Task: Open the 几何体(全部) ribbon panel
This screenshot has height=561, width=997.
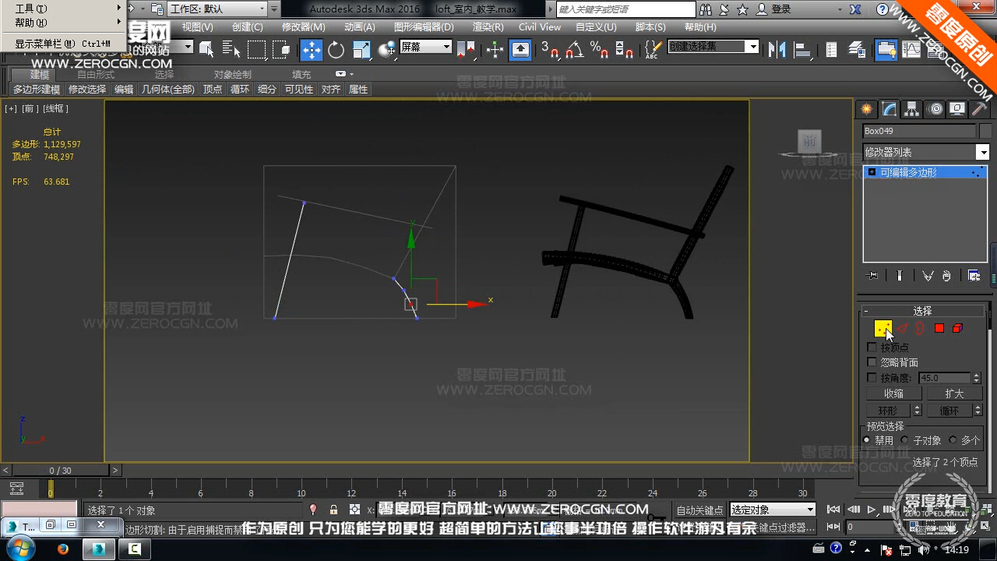Action: [x=167, y=90]
